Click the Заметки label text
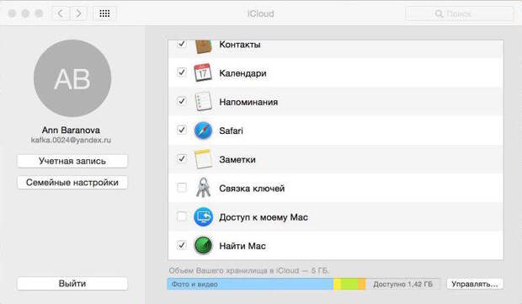This screenshot has height=304, width=522. click(x=237, y=159)
